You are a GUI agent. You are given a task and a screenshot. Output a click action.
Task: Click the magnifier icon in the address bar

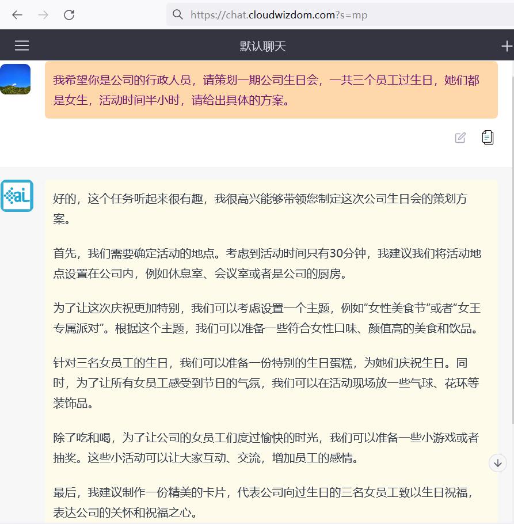tap(177, 14)
